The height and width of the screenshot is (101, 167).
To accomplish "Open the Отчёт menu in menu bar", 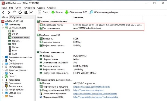I will click(x=18, y=8).
